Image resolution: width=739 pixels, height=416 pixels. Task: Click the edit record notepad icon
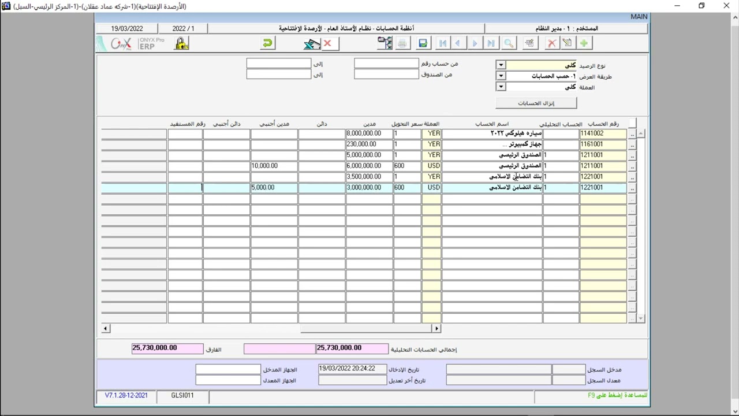click(x=568, y=43)
